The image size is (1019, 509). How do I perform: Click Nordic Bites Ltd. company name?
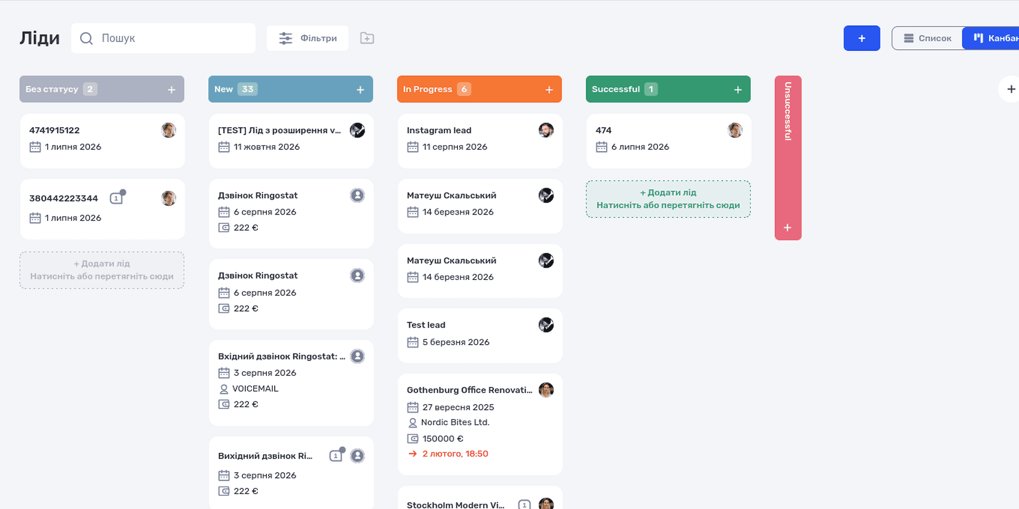(455, 423)
